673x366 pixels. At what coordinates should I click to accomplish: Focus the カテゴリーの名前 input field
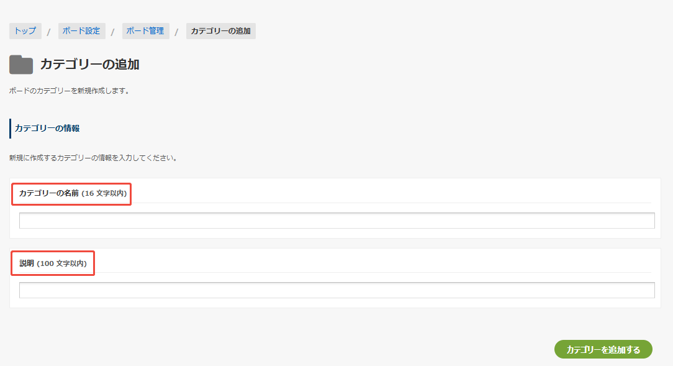(x=337, y=221)
